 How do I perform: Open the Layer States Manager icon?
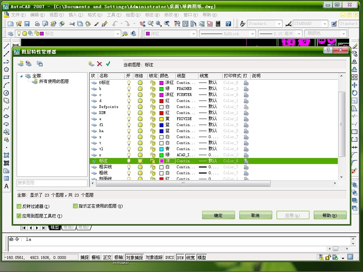tap(40, 64)
